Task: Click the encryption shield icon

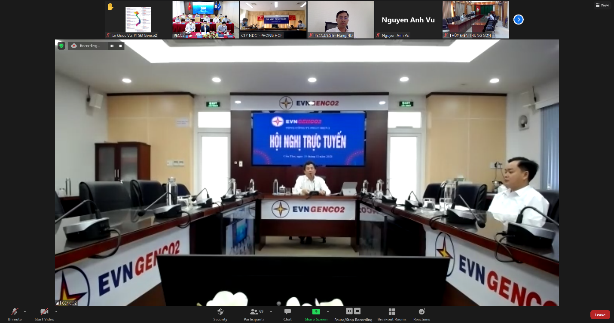Action: pyautogui.click(x=61, y=46)
